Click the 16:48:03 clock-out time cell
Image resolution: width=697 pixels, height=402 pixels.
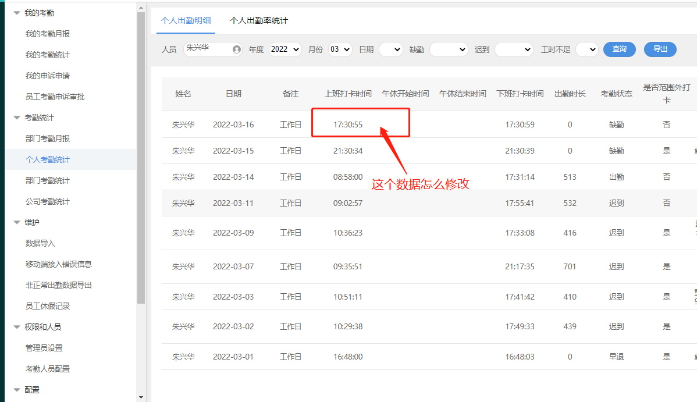(x=520, y=357)
